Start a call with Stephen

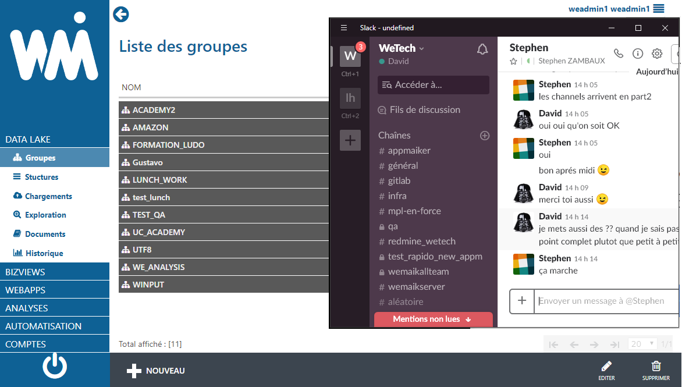coord(619,54)
